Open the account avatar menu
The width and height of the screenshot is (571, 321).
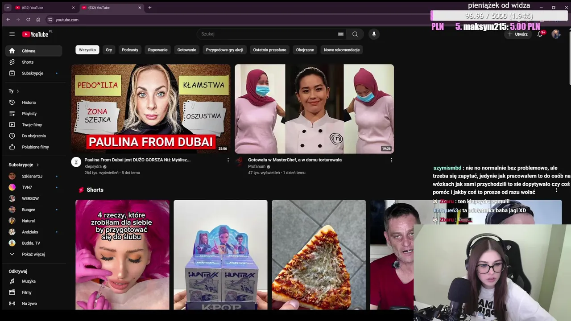pyautogui.click(x=556, y=34)
